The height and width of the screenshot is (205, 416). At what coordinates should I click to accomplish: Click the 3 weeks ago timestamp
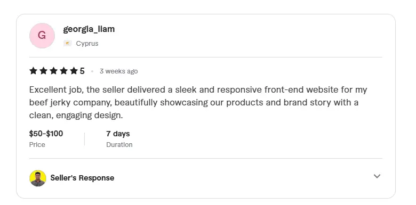pyautogui.click(x=118, y=71)
